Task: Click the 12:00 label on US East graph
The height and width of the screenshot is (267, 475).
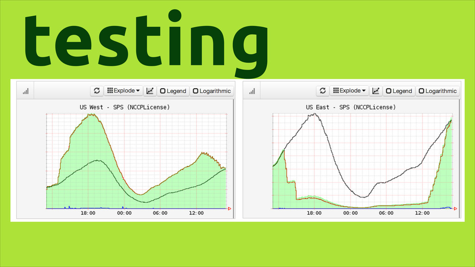Action: point(422,213)
